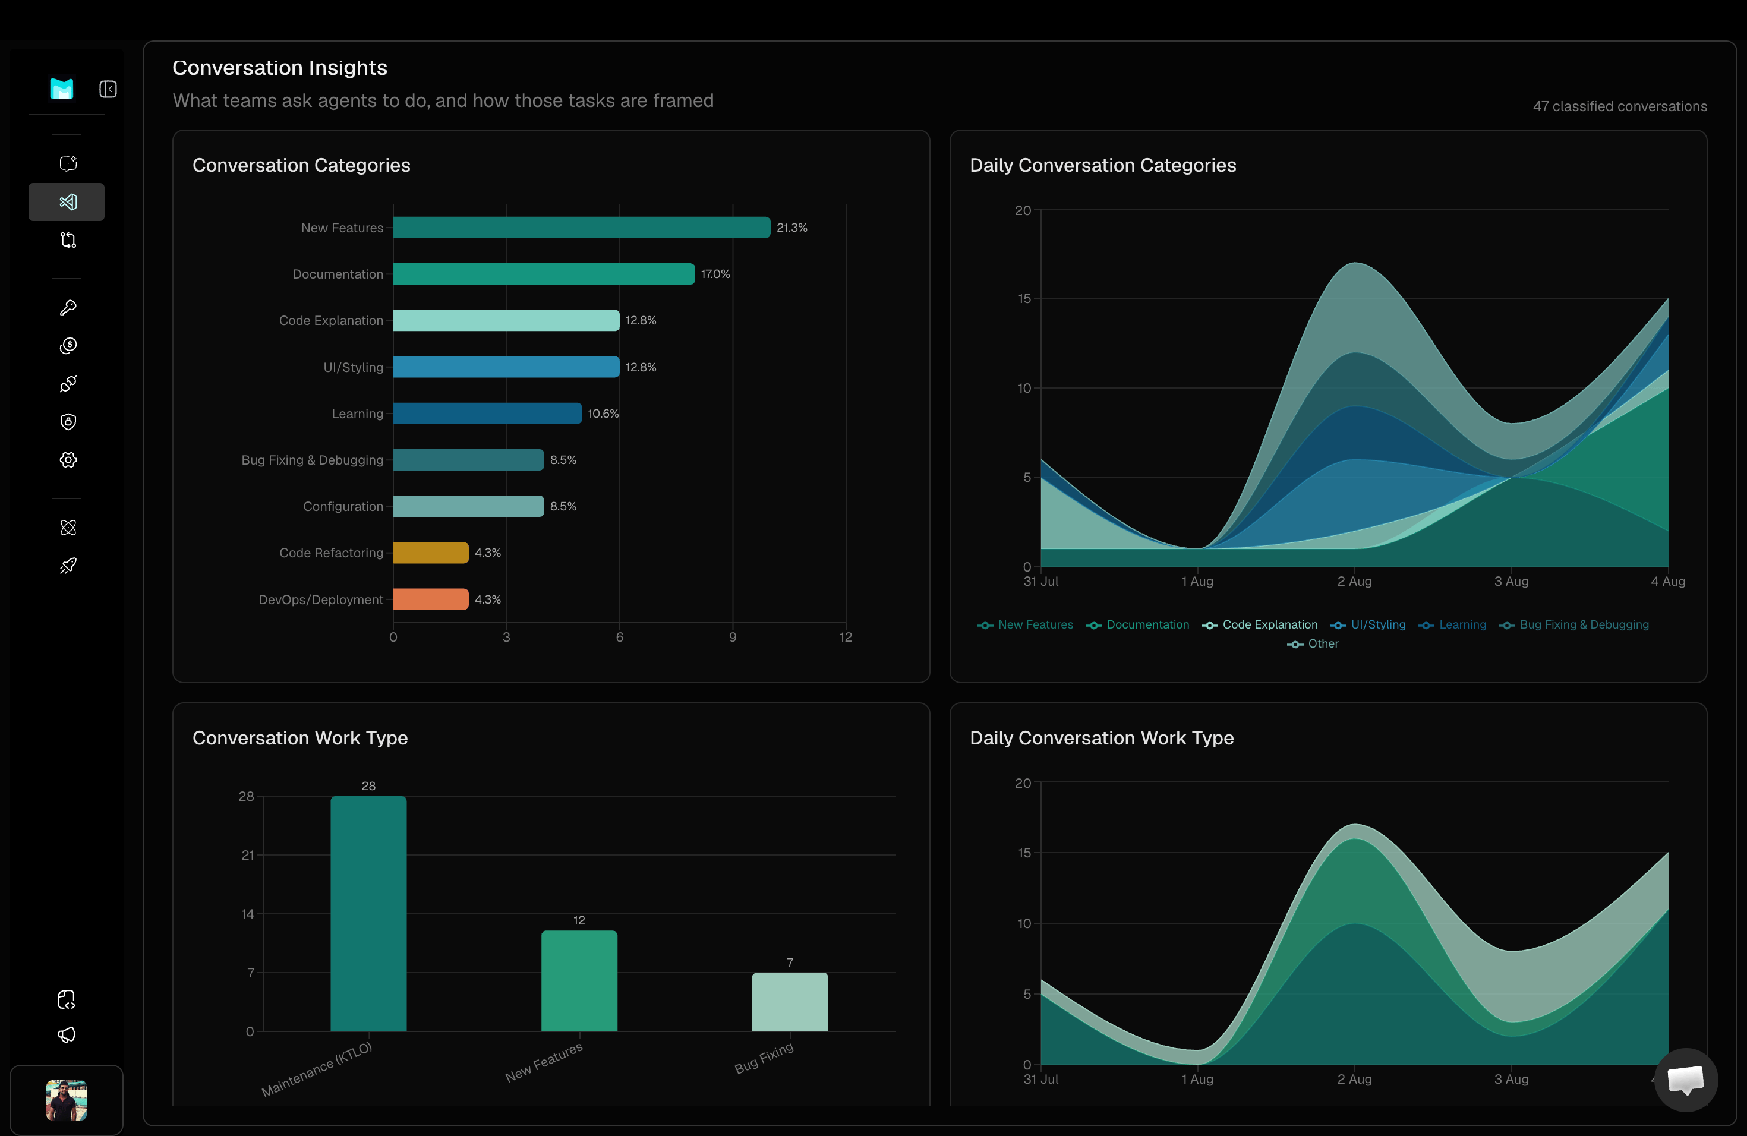The width and height of the screenshot is (1747, 1136).
Task: Open the chat widget bubble
Action: click(x=1686, y=1080)
